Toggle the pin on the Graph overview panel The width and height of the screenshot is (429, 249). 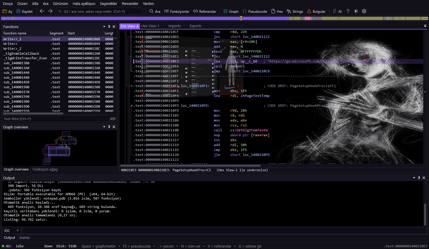click(x=109, y=127)
